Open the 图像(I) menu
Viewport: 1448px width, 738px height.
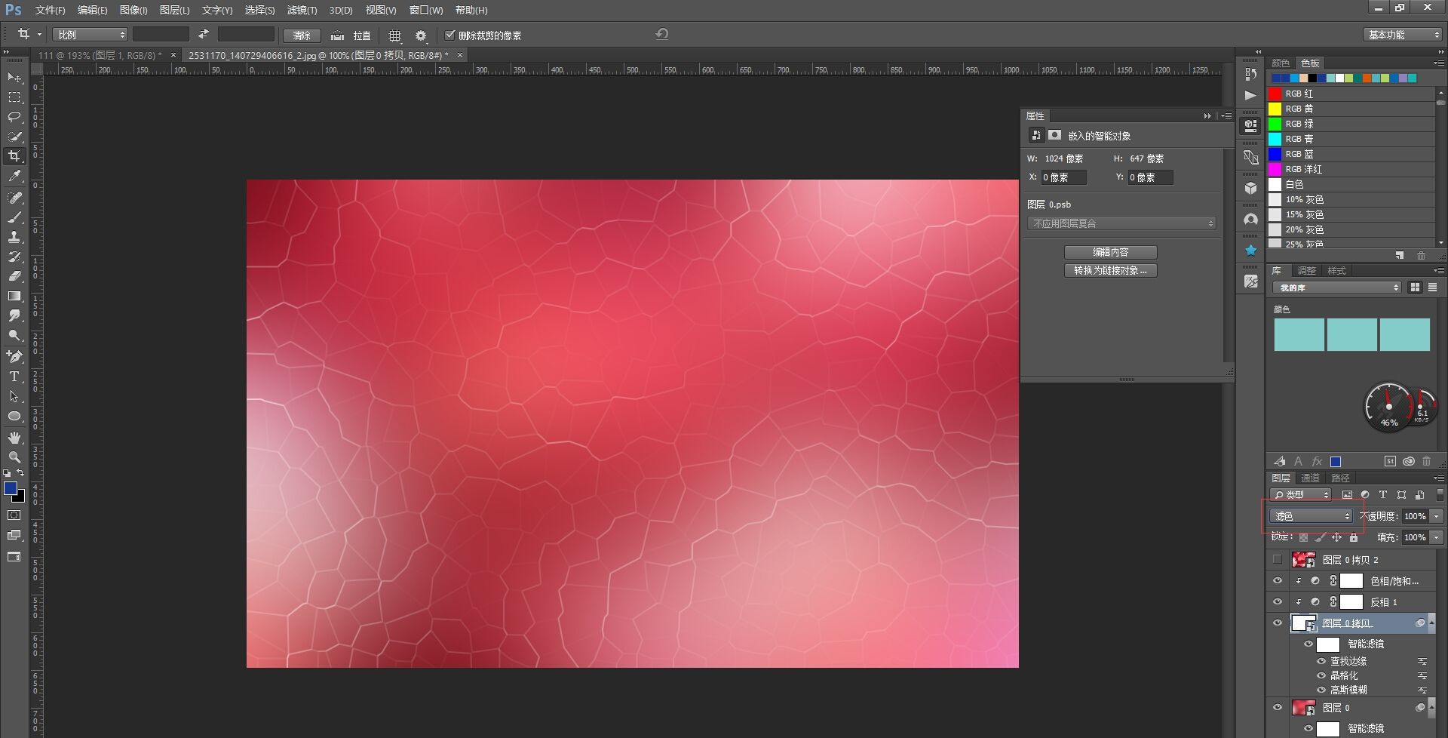point(133,10)
